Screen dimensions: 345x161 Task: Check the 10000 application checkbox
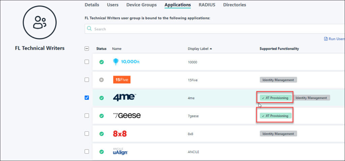[x=87, y=62]
